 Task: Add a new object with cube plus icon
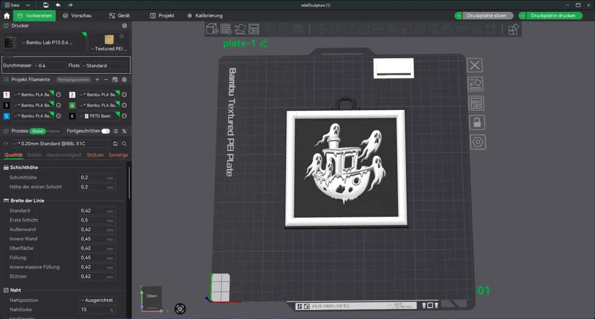pyautogui.click(x=212, y=29)
